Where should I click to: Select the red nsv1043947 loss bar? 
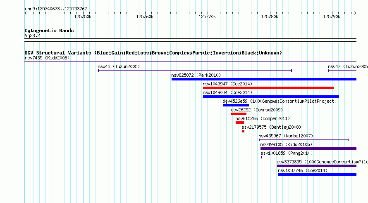pos(268,88)
